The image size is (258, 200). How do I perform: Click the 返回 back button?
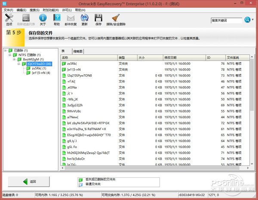click(x=29, y=182)
